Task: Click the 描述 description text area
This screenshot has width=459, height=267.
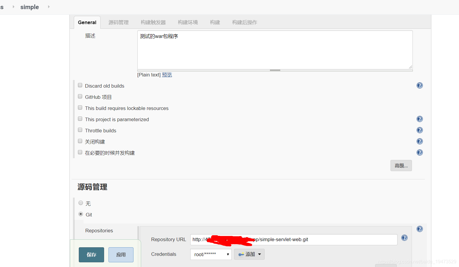Action: 275,50
